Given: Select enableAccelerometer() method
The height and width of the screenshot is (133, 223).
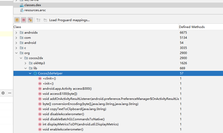Looking at the screenshot, I should [63, 129].
